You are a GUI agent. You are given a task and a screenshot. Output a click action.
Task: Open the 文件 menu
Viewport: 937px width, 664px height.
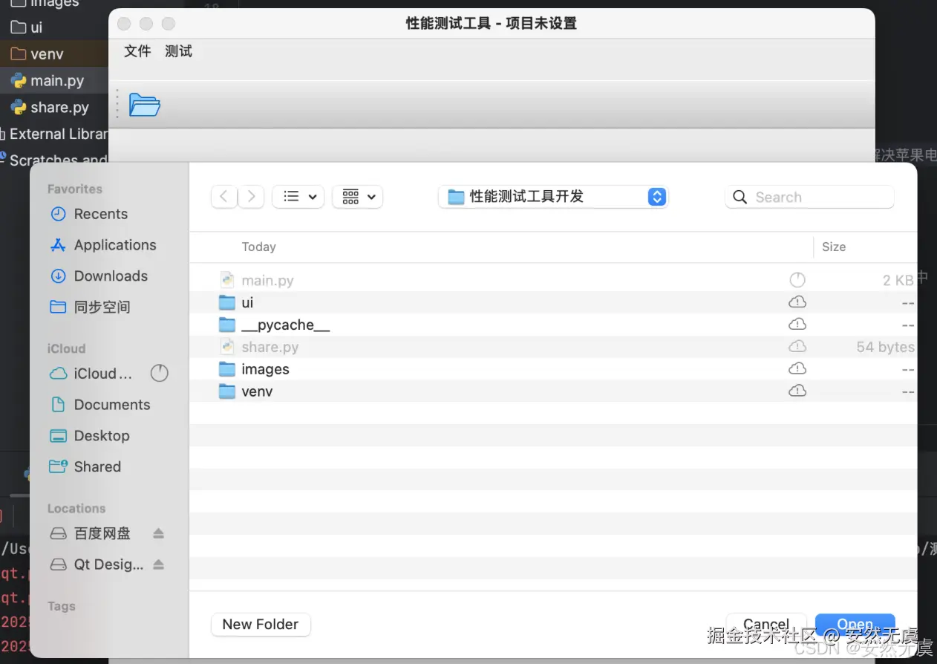(137, 51)
